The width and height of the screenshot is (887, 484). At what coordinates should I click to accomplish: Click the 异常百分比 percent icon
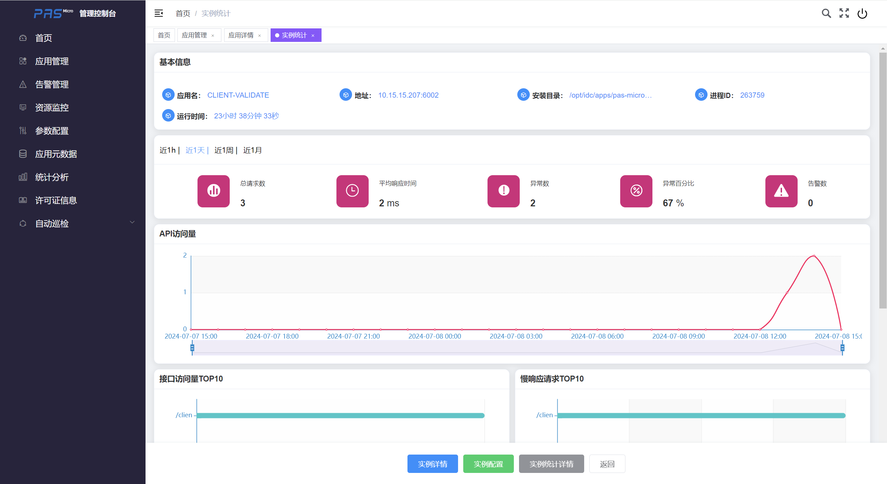click(636, 191)
